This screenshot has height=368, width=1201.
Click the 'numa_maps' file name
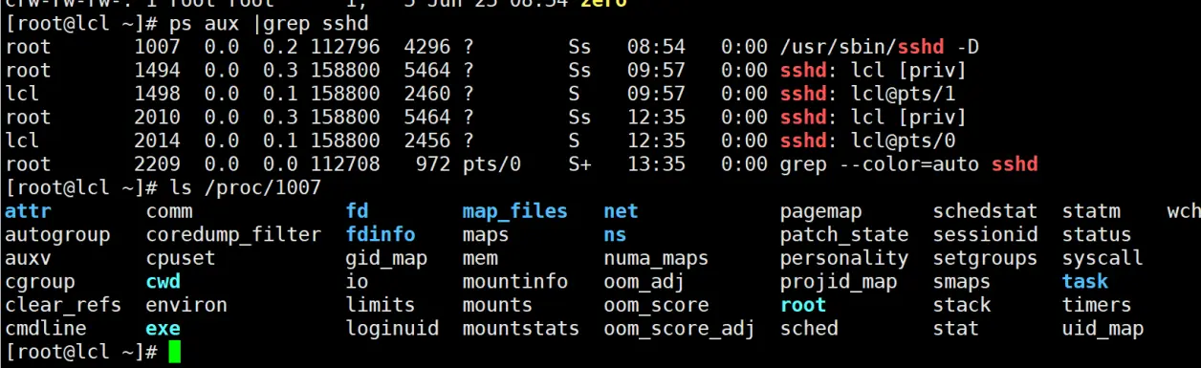[x=656, y=258]
